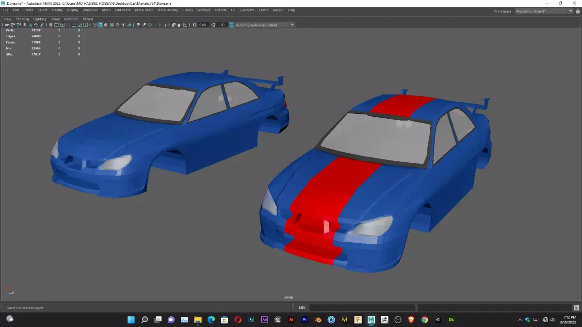582x327 pixels.
Task: Click the volume icon in system tray
Action: (x=552, y=320)
